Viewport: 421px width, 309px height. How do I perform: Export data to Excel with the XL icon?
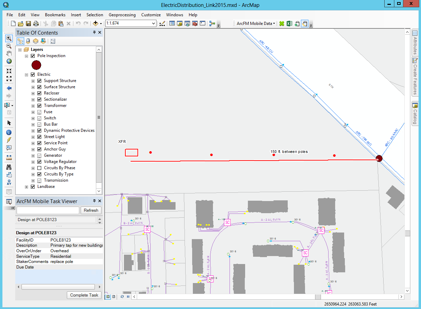tap(289, 23)
